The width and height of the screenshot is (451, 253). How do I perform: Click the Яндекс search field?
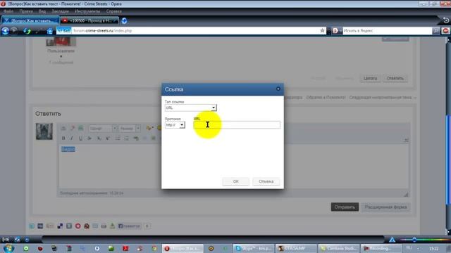click(387, 31)
